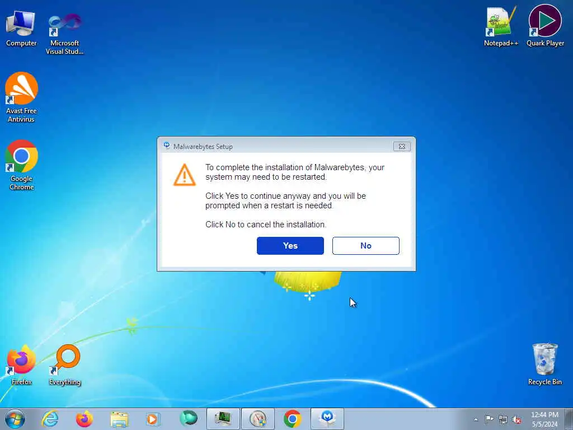Launch Internet Explorer from the taskbar

pyautogui.click(x=50, y=419)
